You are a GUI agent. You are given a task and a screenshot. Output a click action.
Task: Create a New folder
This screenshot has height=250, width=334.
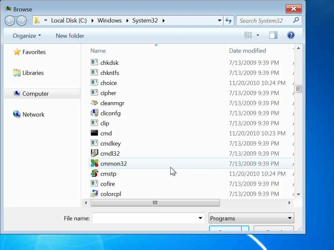tap(70, 36)
